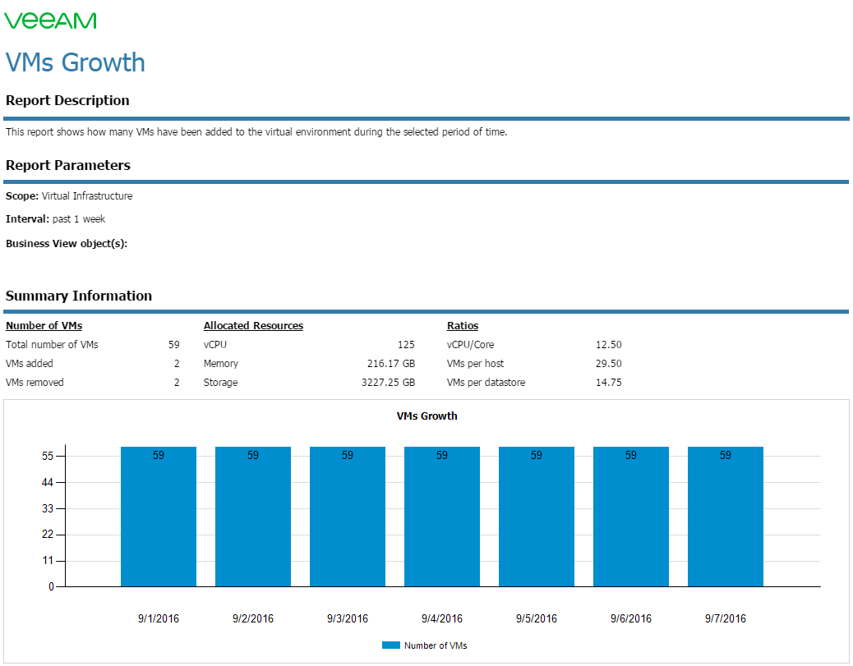Viewport: 853px width, 666px height.
Task: Click the Veeam logo
Action: pos(51,21)
